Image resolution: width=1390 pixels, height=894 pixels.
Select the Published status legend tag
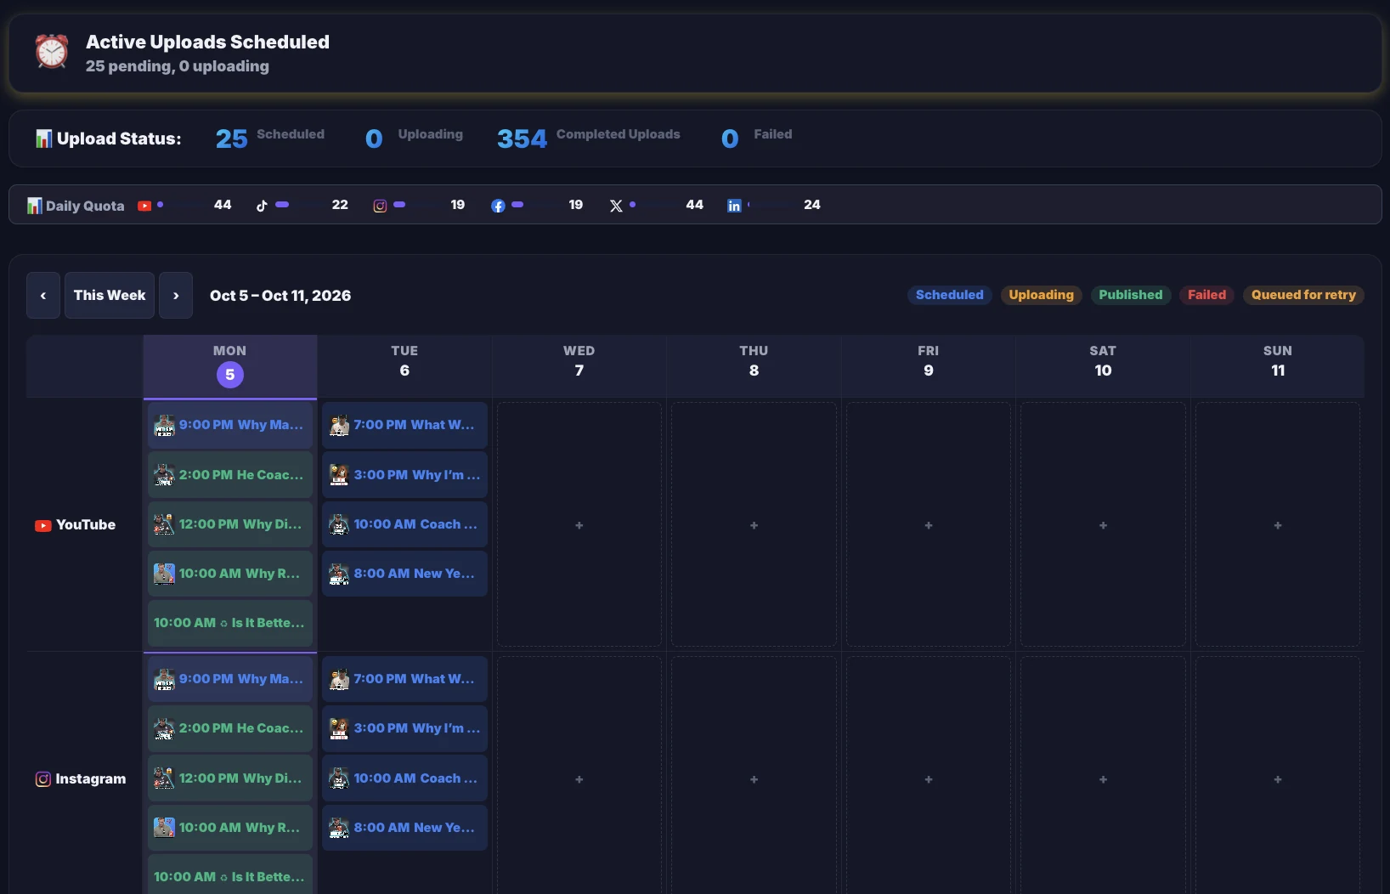(1130, 295)
